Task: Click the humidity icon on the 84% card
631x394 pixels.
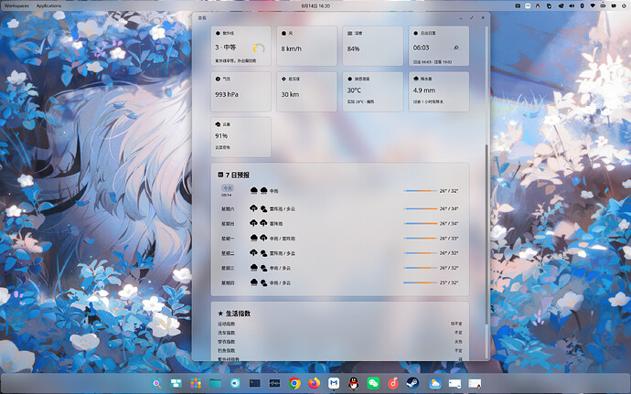Action: coord(349,33)
